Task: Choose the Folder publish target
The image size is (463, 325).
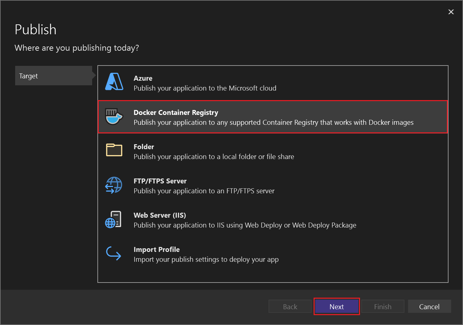Action: (x=230, y=151)
